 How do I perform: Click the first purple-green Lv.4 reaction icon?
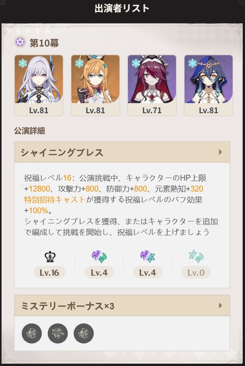pyautogui.click(x=99, y=257)
